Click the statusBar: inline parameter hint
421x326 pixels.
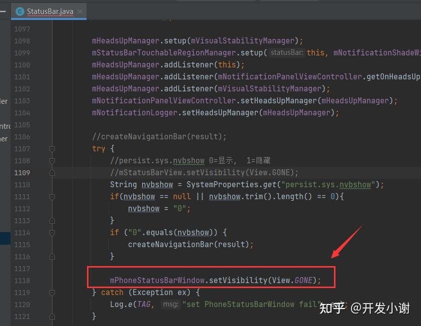(286, 52)
